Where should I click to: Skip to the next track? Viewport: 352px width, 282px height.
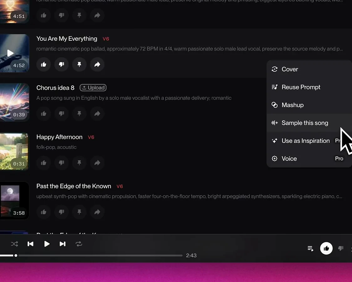[x=63, y=244]
